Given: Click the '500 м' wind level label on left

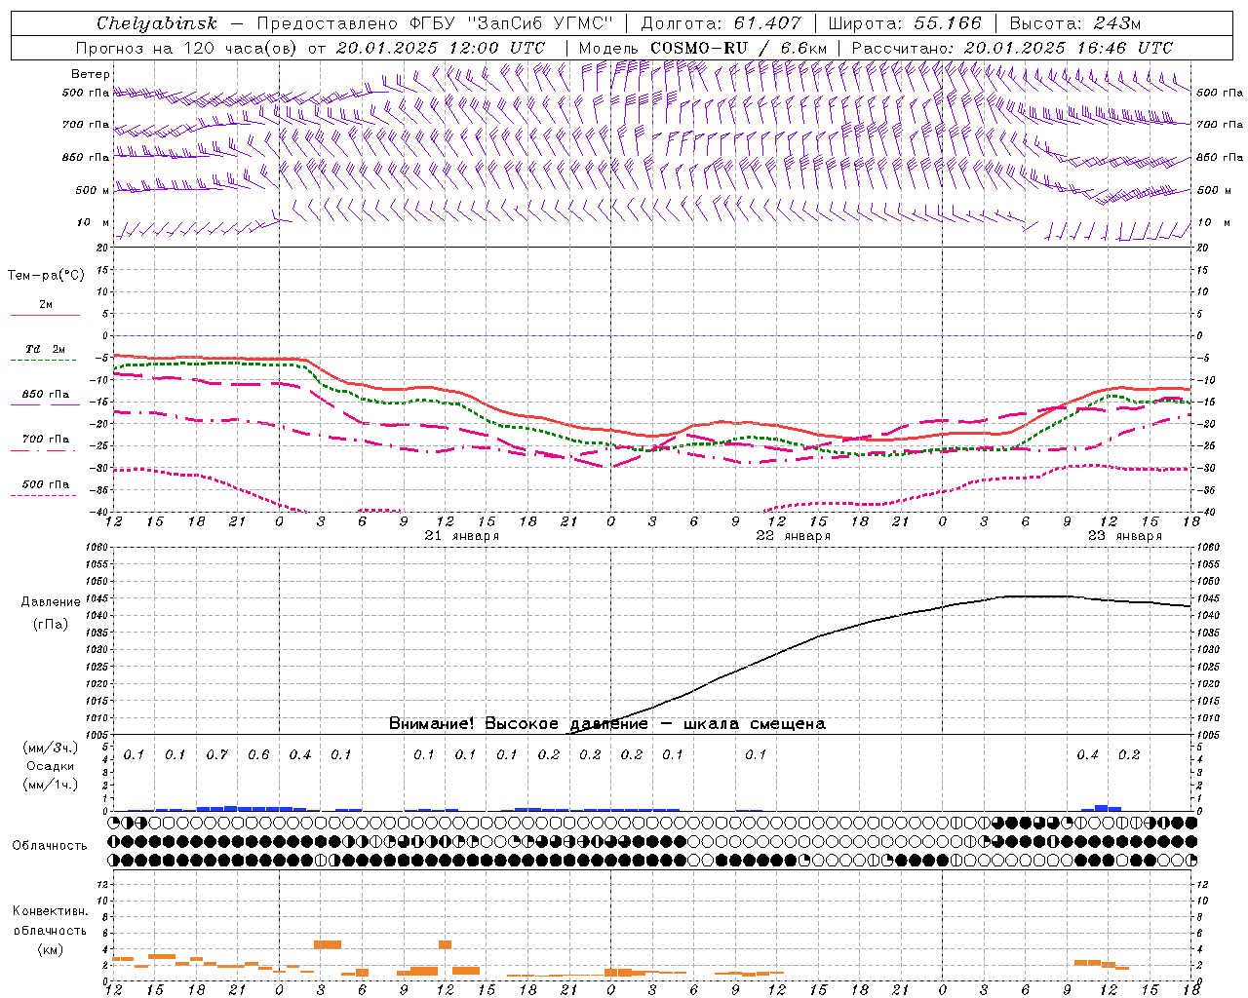Looking at the screenshot, I should pyautogui.click(x=93, y=190).
